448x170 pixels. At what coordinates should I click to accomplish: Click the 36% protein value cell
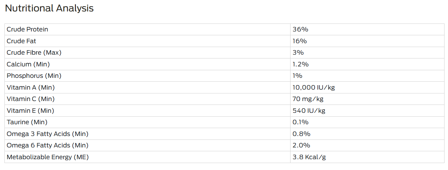367,29
